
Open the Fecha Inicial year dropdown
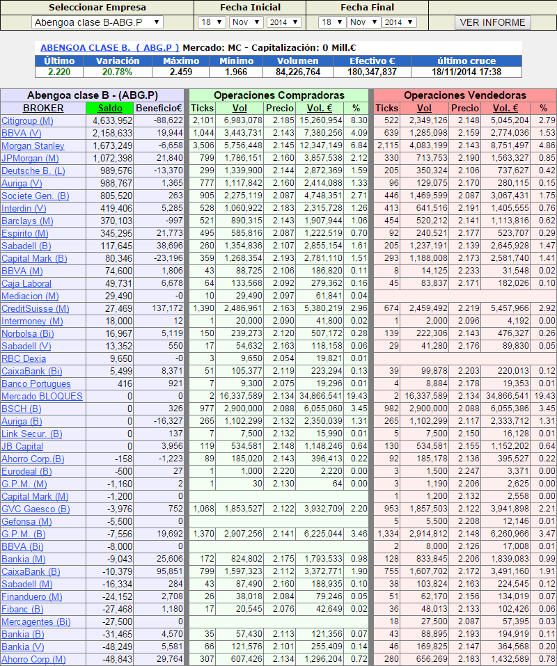click(x=284, y=22)
